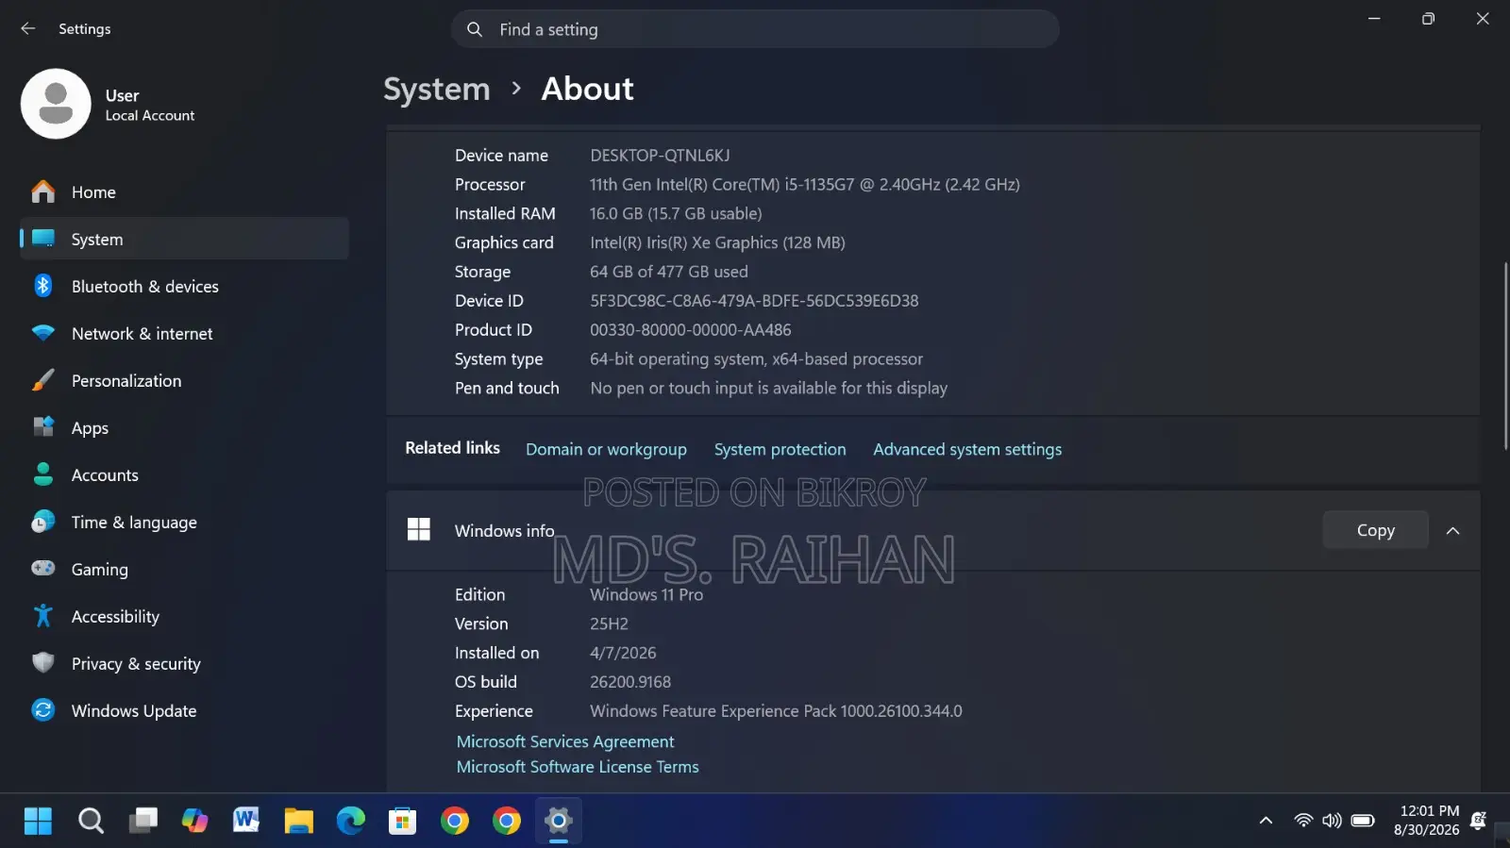
Task: Open Microsoft Software License Terms link
Action: coord(578,767)
